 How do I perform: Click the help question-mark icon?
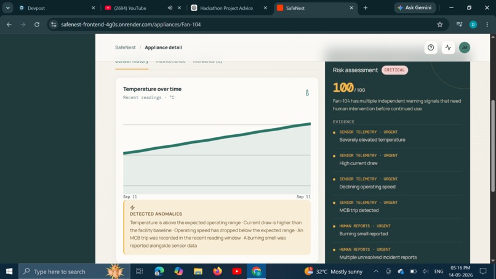tap(431, 47)
